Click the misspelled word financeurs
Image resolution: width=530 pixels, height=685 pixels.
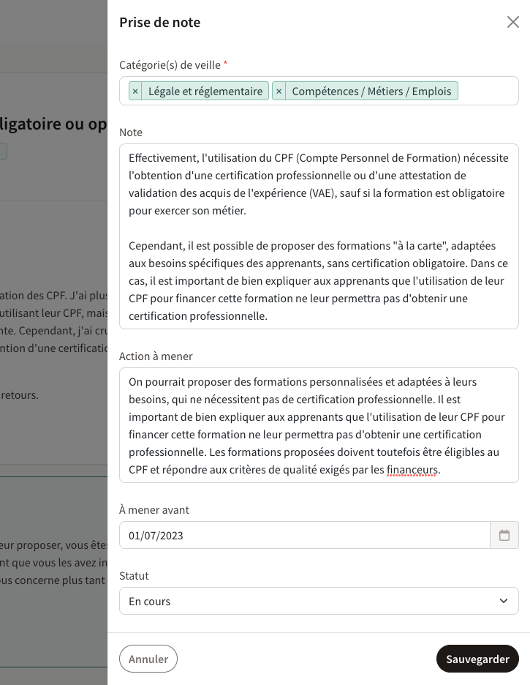tap(412, 470)
